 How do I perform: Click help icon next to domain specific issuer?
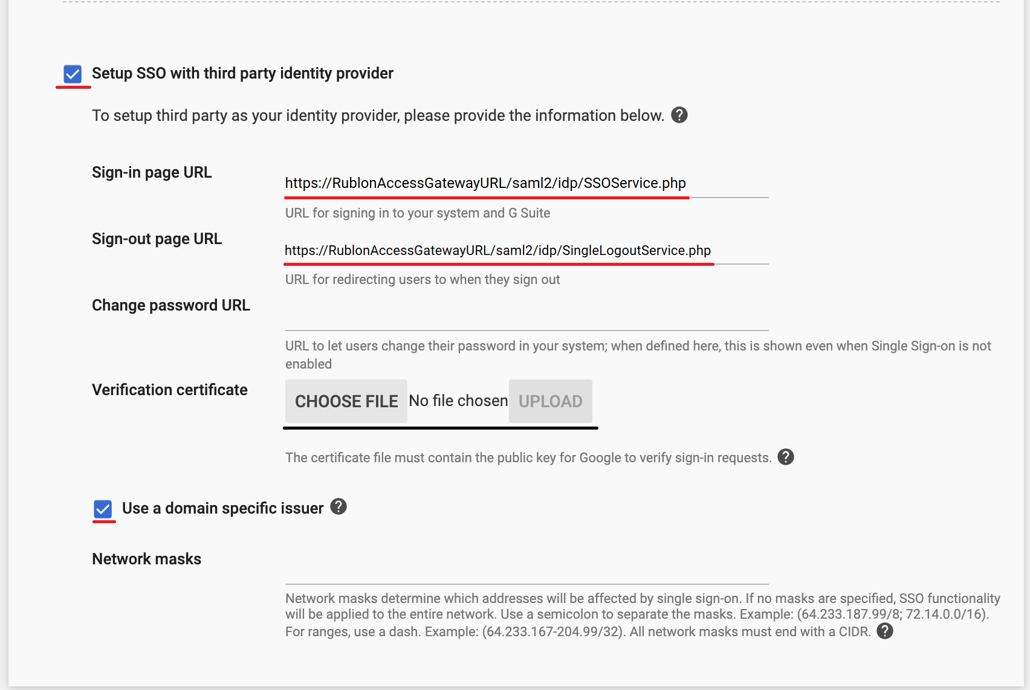pos(338,506)
